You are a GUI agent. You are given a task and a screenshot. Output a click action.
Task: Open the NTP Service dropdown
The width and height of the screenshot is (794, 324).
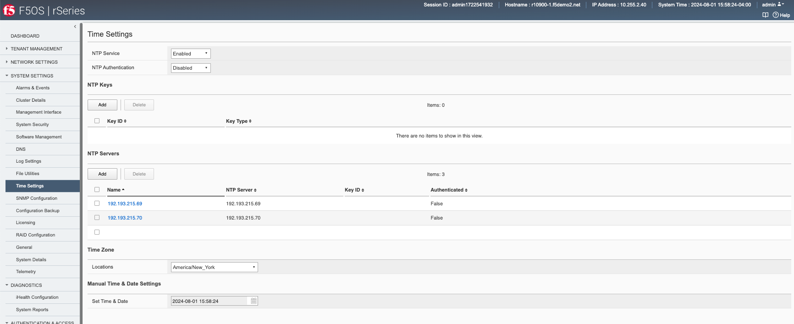click(x=191, y=54)
